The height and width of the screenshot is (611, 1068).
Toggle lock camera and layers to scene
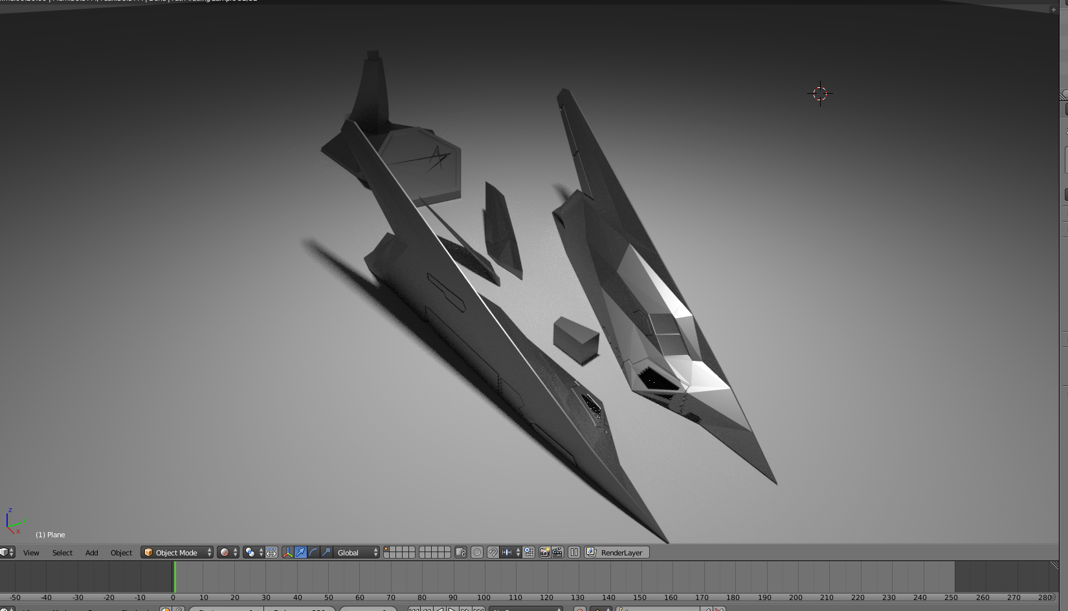click(461, 552)
